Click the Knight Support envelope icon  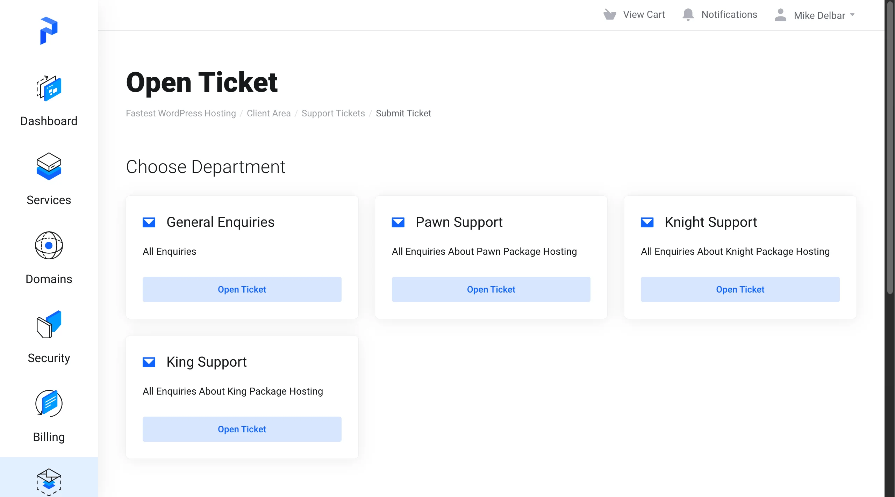(647, 222)
